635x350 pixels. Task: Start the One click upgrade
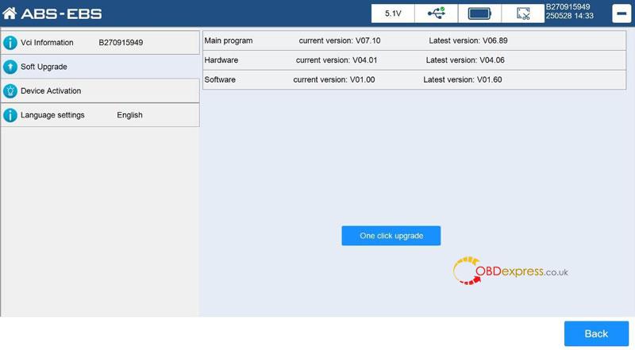coord(391,236)
